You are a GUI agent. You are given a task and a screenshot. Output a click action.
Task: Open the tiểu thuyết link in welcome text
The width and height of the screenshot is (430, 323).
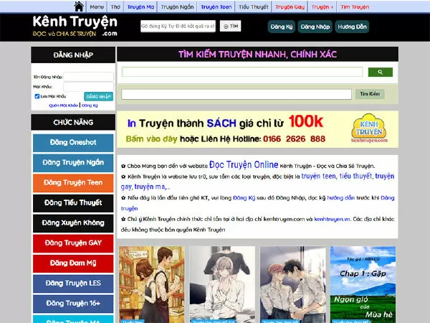click(x=355, y=176)
